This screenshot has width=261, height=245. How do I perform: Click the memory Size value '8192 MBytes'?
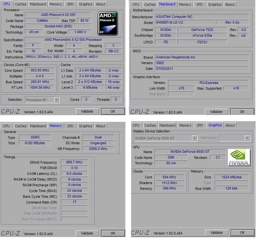(x=35, y=143)
